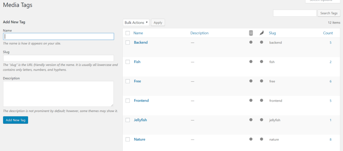Click the tag search input box

295,13
